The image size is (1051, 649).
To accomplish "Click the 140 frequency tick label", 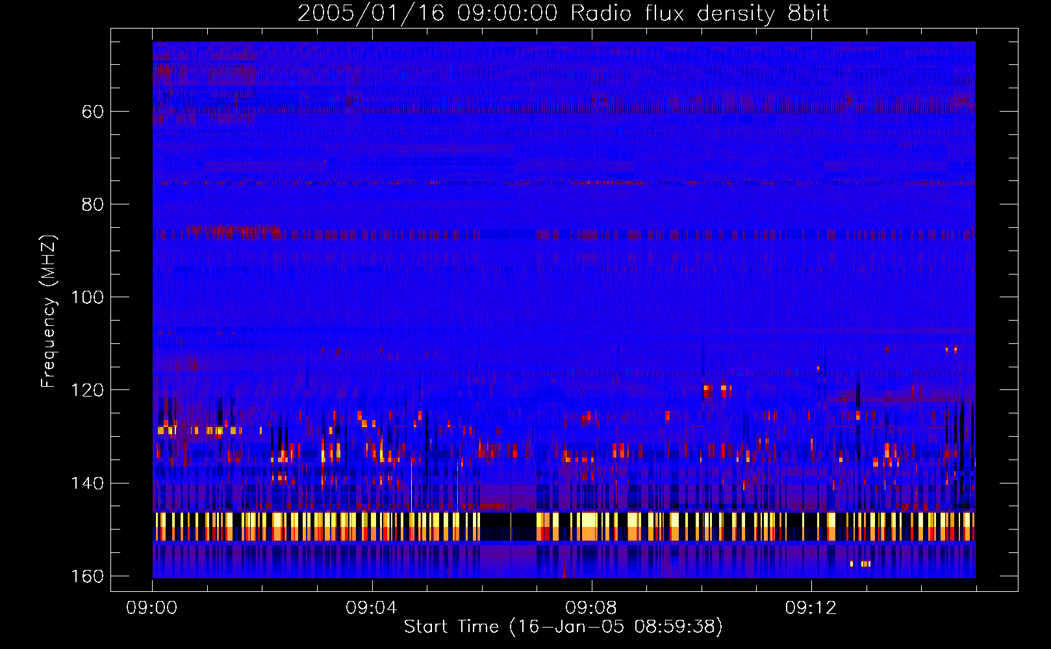I will pyautogui.click(x=87, y=483).
